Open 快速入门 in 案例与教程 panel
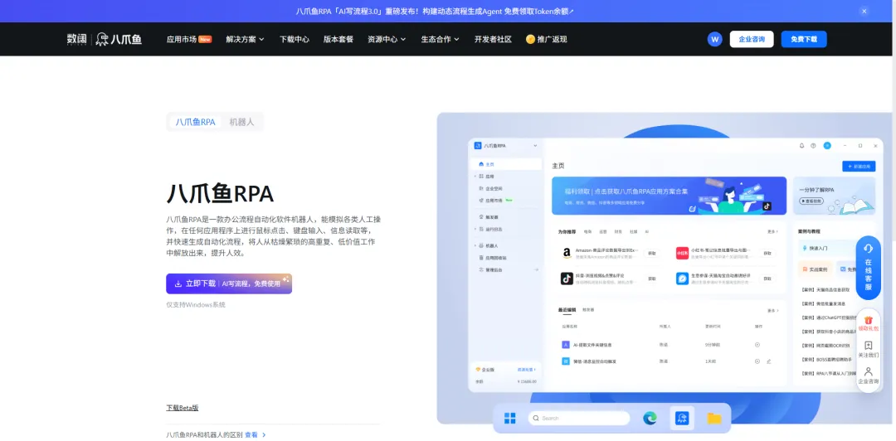896x441 pixels. click(826, 249)
